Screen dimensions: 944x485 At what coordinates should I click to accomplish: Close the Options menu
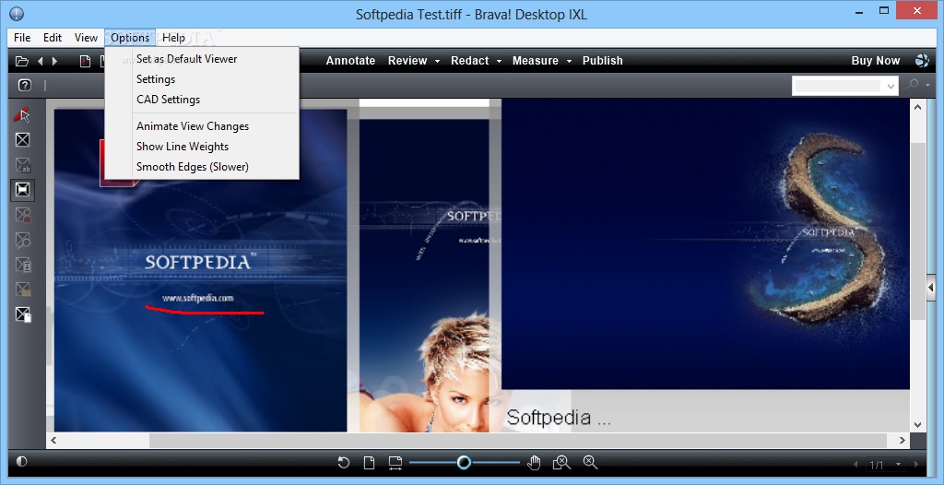(130, 38)
